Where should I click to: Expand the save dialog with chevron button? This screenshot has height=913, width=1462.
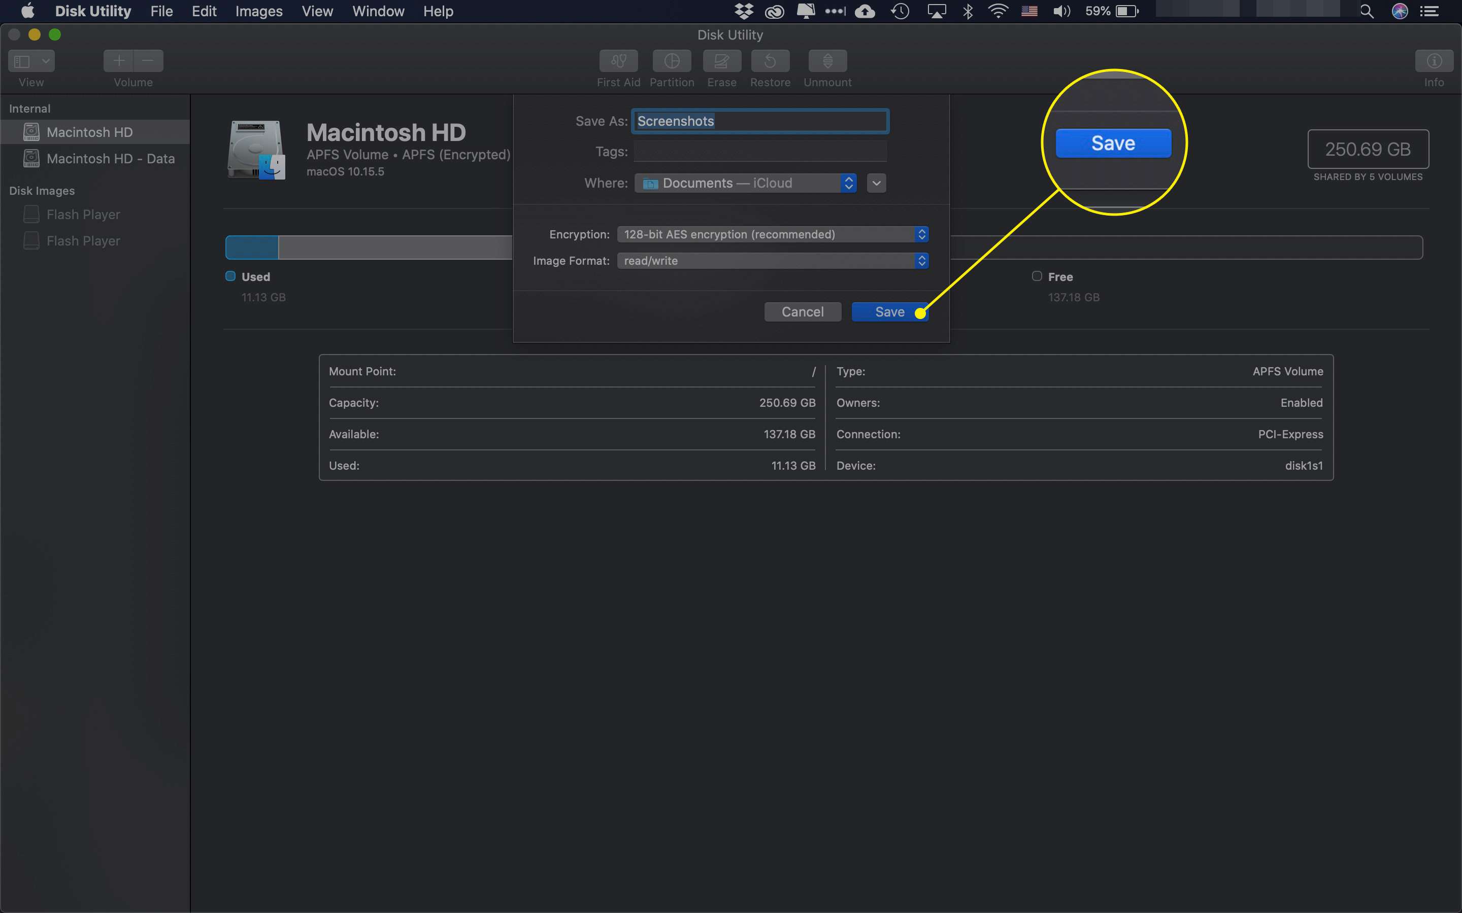pos(876,183)
